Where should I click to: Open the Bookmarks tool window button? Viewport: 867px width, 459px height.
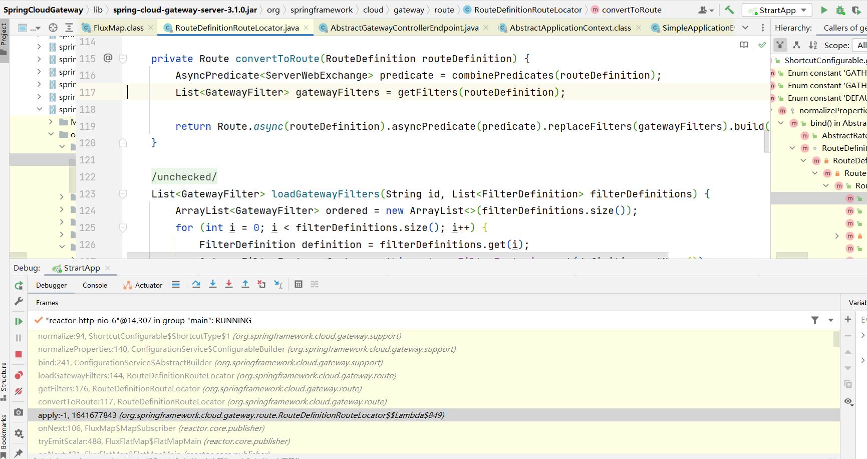click(4, 435)
